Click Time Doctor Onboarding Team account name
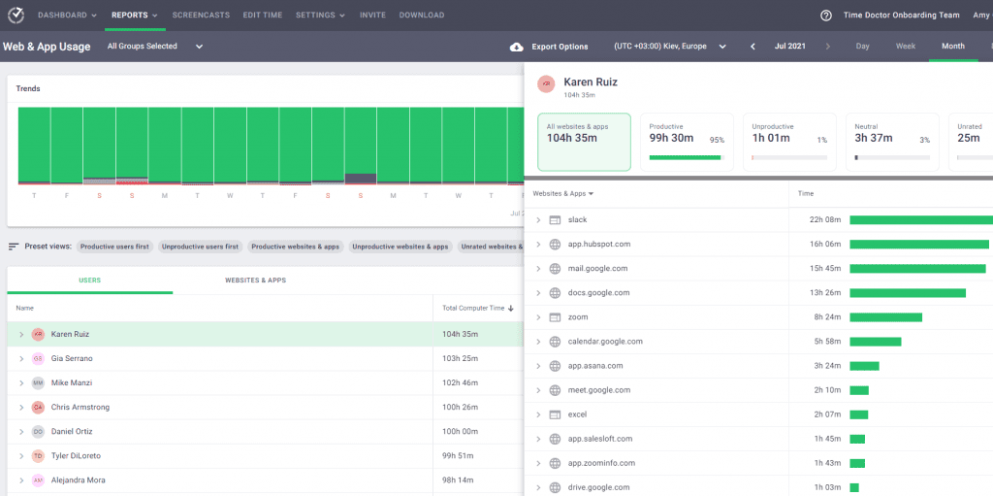 pyautogui.click(x=902, y=16)
